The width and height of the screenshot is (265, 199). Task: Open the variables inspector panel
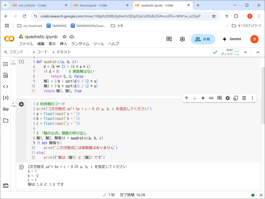[6, 98]
